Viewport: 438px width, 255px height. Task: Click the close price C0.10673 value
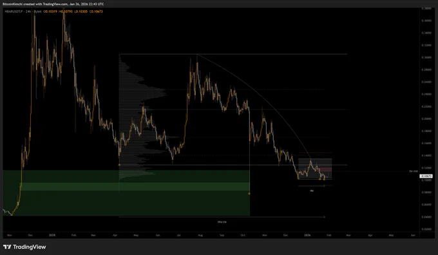point(96,12)
